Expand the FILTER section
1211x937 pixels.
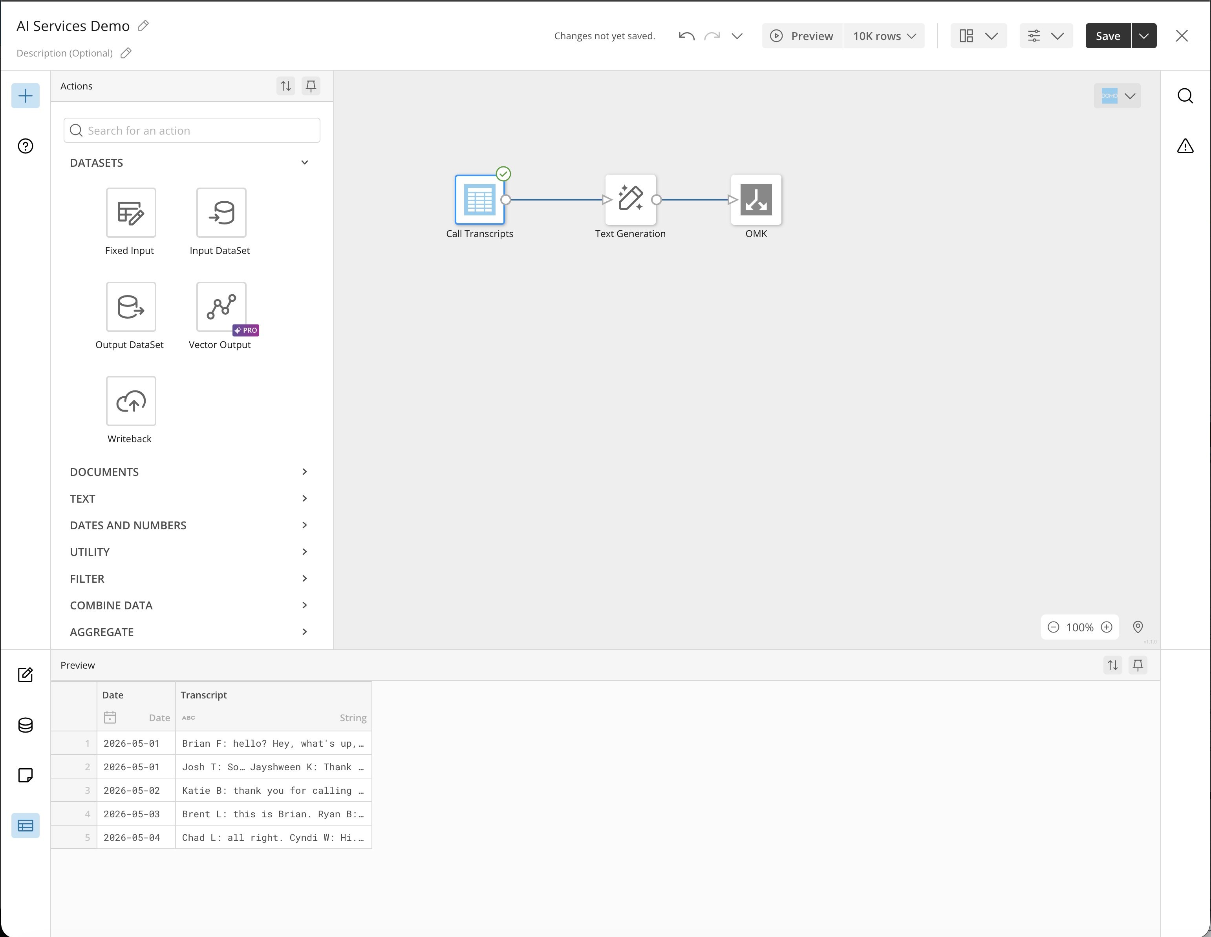click(188, 578)
